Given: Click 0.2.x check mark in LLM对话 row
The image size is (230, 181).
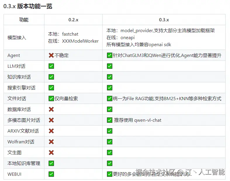Looking at the screenshot, I should 51,66.
